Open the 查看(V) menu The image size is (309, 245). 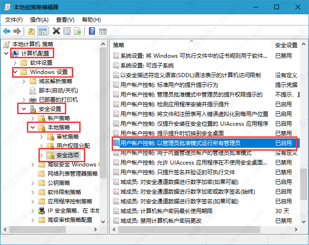click(65, 19)
